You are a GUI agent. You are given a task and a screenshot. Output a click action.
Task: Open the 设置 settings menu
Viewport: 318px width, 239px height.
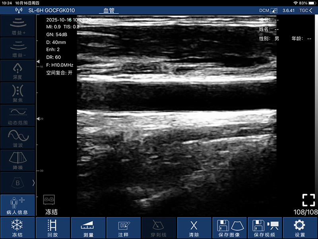[300, 228]
